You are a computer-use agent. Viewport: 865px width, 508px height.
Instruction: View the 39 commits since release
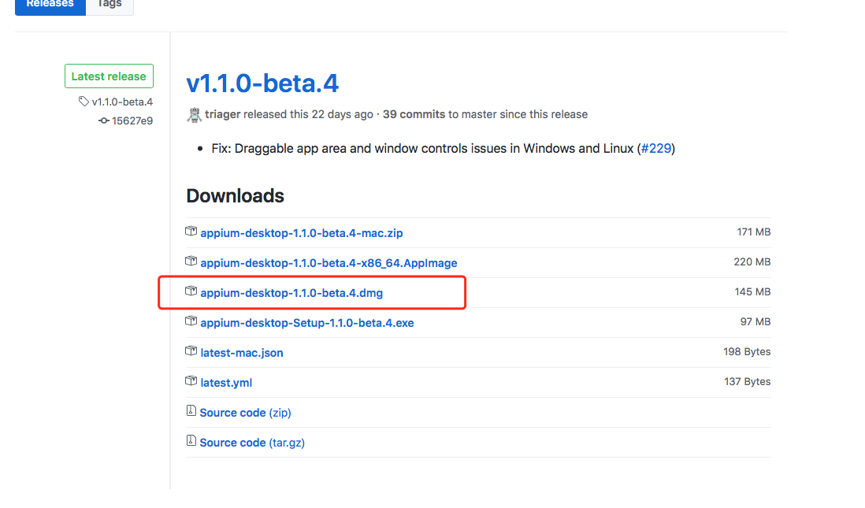tap(414, 114)
